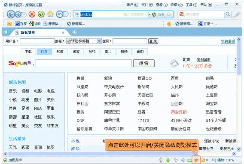Click the vertical scrollbar's down arrow
The height and width of the screenshot is (164, 244).
(x=239, y=149)
